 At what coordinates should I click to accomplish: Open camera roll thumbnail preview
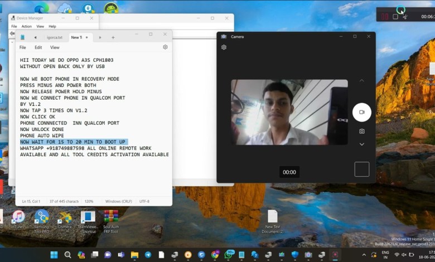361,169
